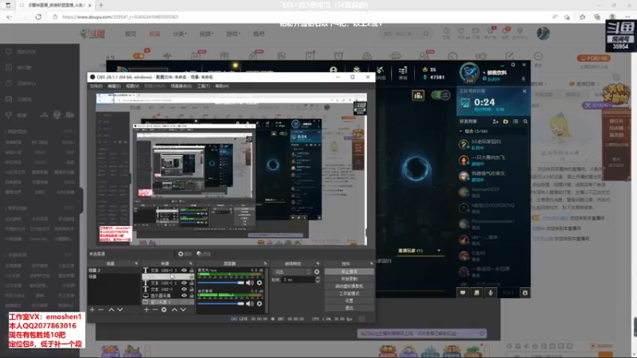The image size is (637, 358).
Task: Adjust first mixer track volume slider
Action: 221,282
